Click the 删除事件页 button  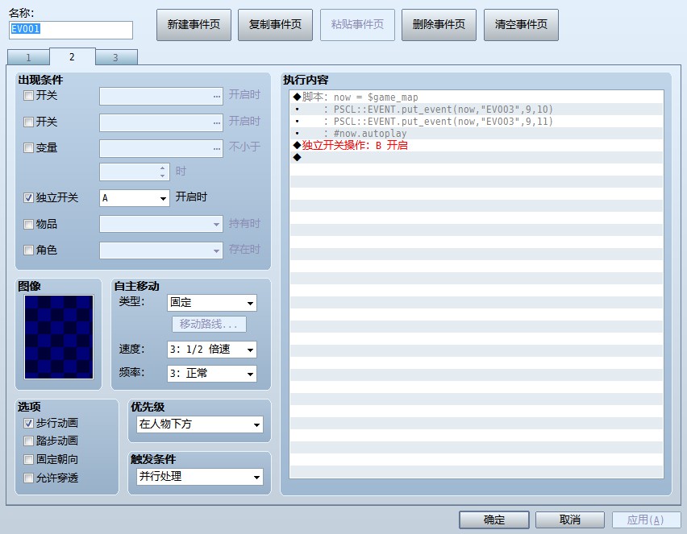pyautogui.click(x=439, y=25)
